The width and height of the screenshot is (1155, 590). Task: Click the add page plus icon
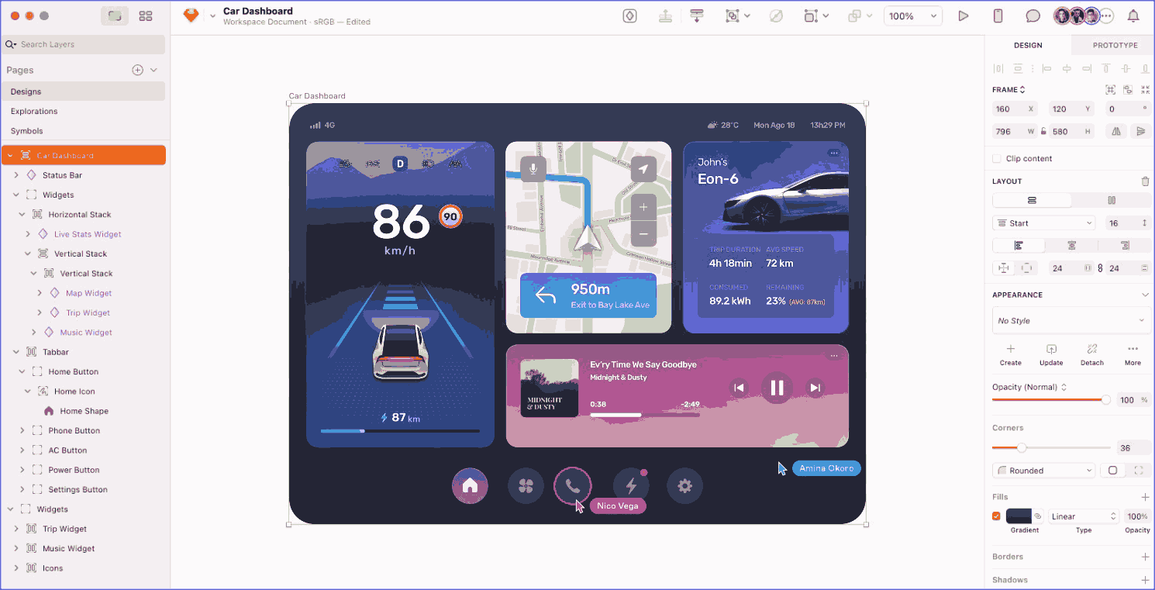137,70
